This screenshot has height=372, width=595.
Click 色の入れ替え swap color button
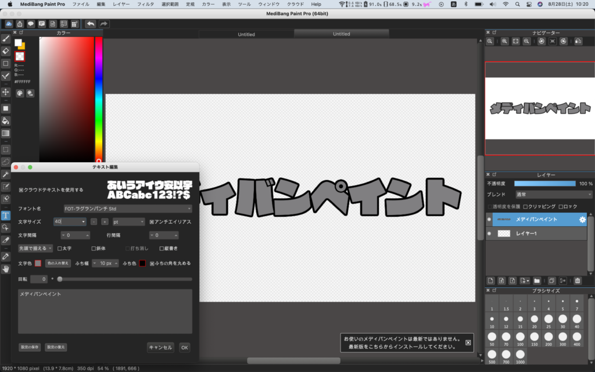(58, 263)
